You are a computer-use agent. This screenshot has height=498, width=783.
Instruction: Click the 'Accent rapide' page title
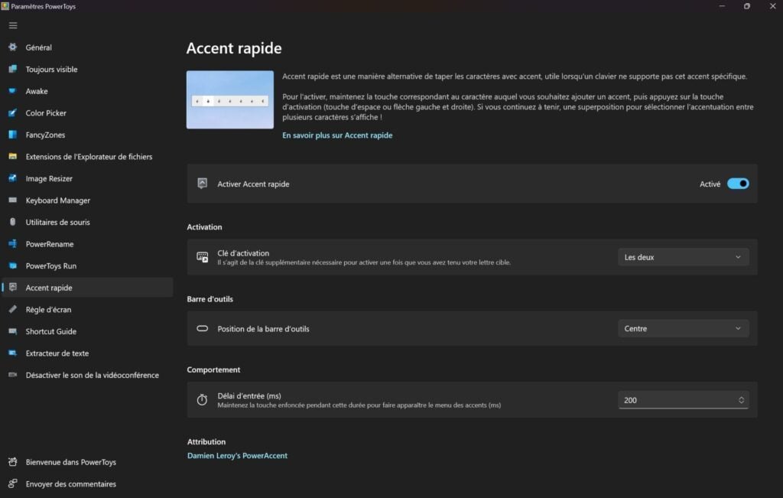tap(234, 48)
